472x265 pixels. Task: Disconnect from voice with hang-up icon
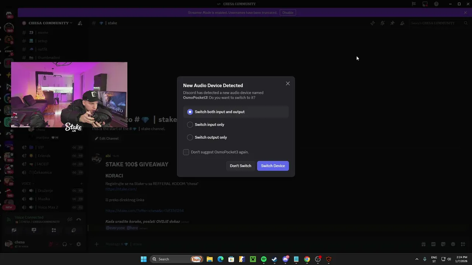pyautogui.click(x=79, y=220)
